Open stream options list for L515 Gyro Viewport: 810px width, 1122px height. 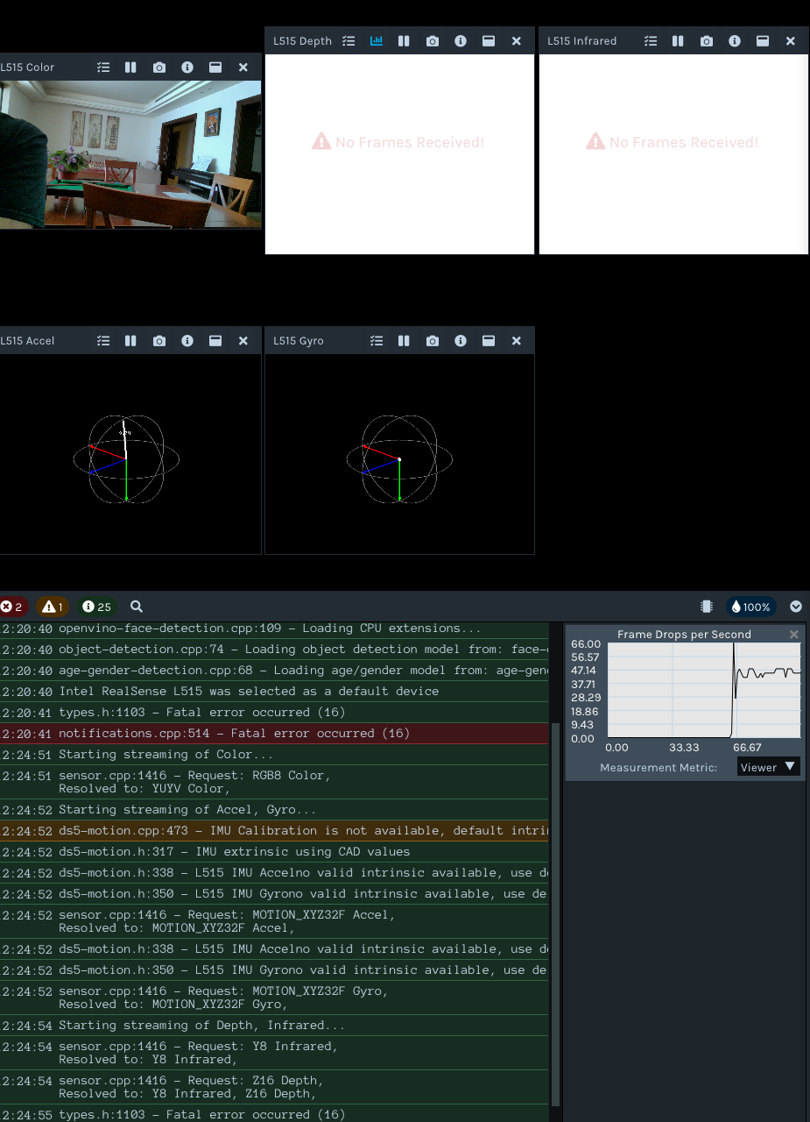coord(377,341)
